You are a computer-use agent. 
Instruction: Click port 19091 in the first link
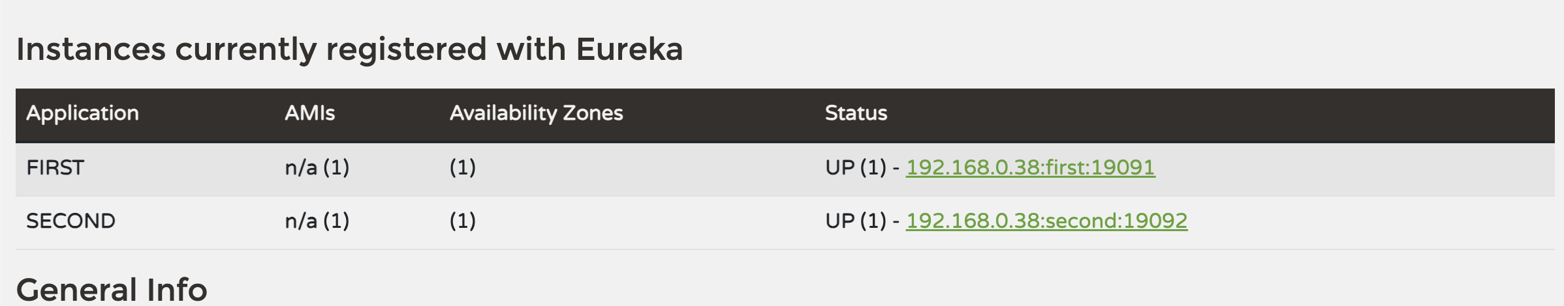pos(1123,167)
